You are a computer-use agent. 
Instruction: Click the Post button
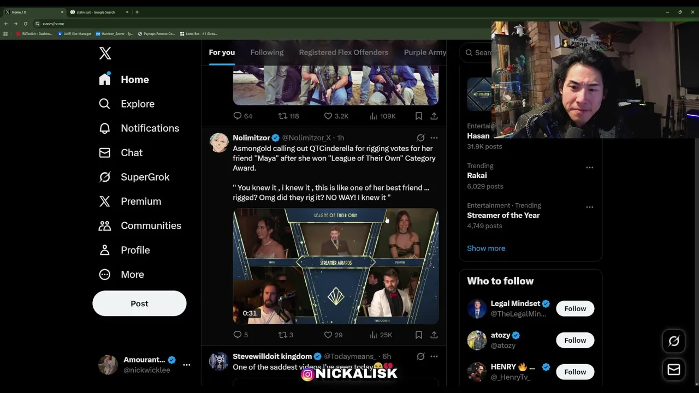pos(139,303)
